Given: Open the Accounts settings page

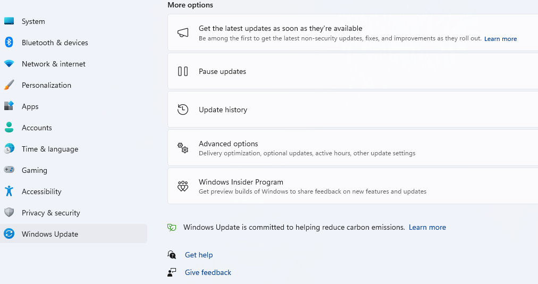Looking at the screenshot, I should [37, 128].
